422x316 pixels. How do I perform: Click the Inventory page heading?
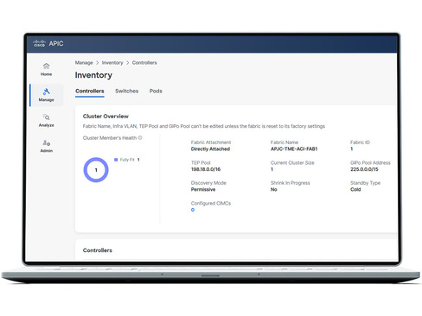click(x=93, y=75)
